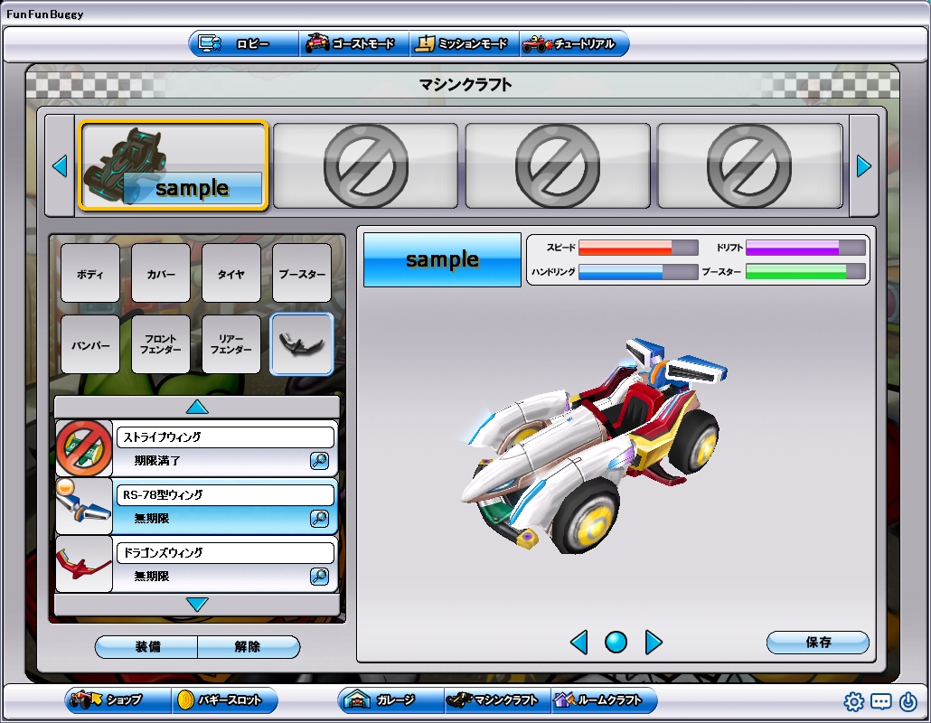Show next machine slots with right arrow
931x723 pixels.
(x=864, y=165)
